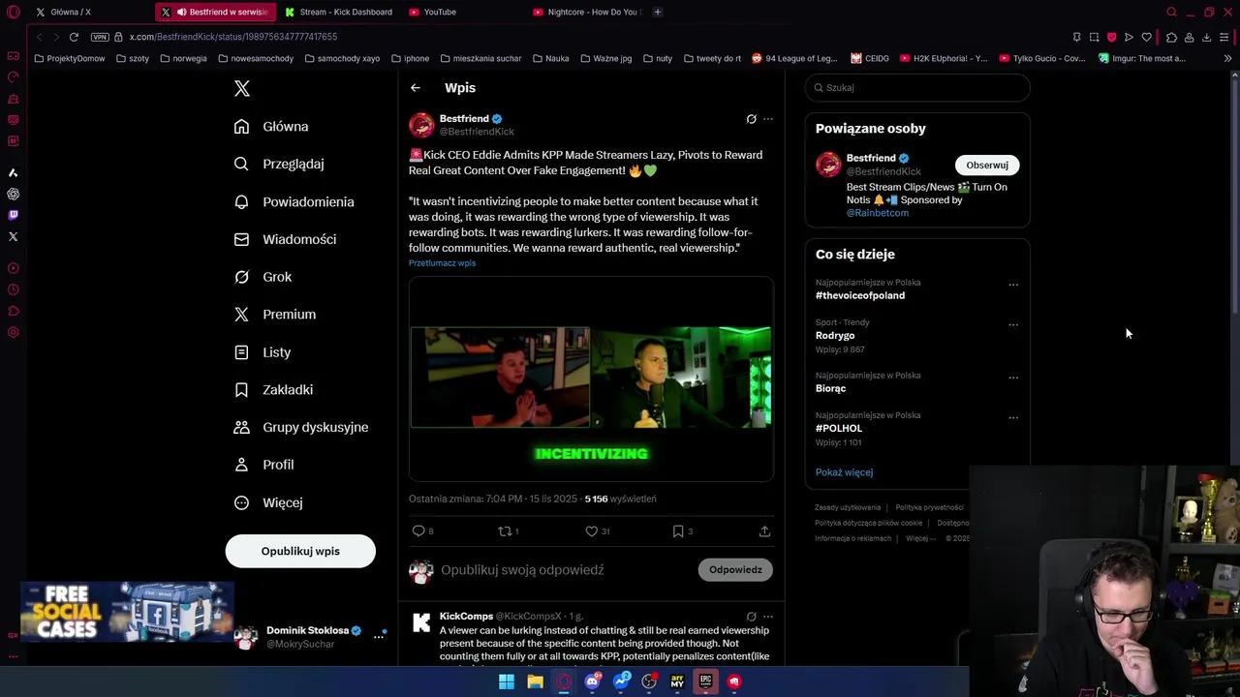Open Grok icon on the KickComps reply
Image resolution: width=1240 pixels, height=697 pixels.
pyautogui.click(x=751, y=617)
